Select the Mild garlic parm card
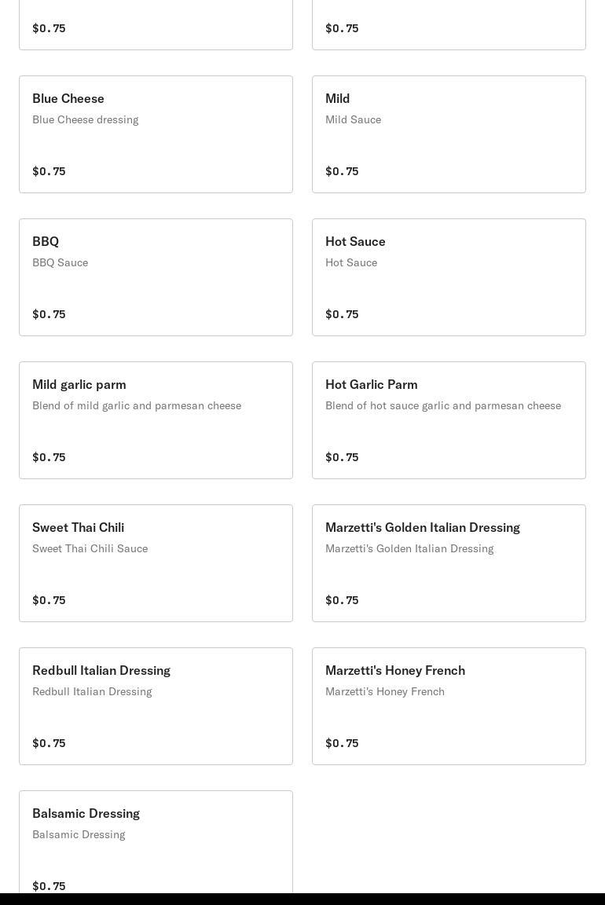 pos(156,420)
